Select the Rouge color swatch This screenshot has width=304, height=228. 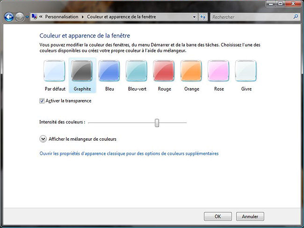pos(164,72)
